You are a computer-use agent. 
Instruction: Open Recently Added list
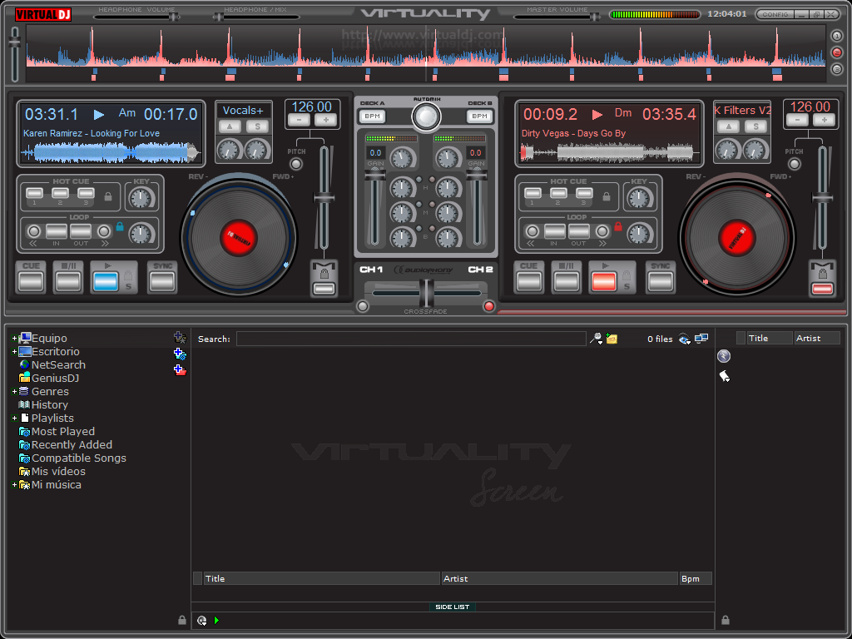click(x=72, y=444)
